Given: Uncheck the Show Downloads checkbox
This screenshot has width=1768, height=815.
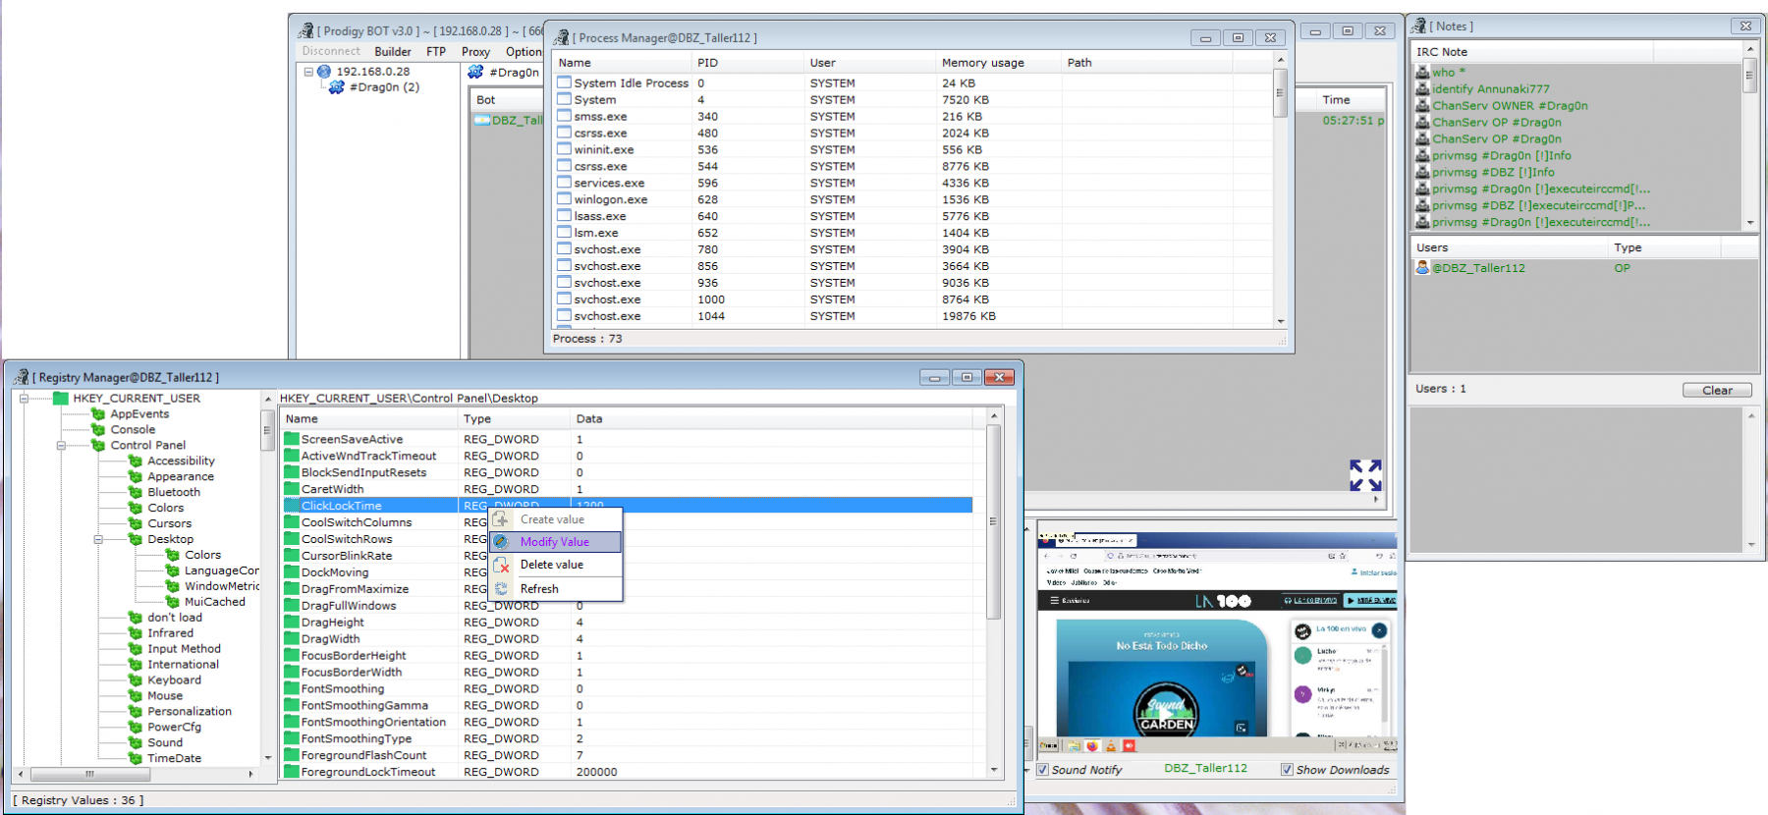Looking at the screenshot, I should [x=1287, y=770].
